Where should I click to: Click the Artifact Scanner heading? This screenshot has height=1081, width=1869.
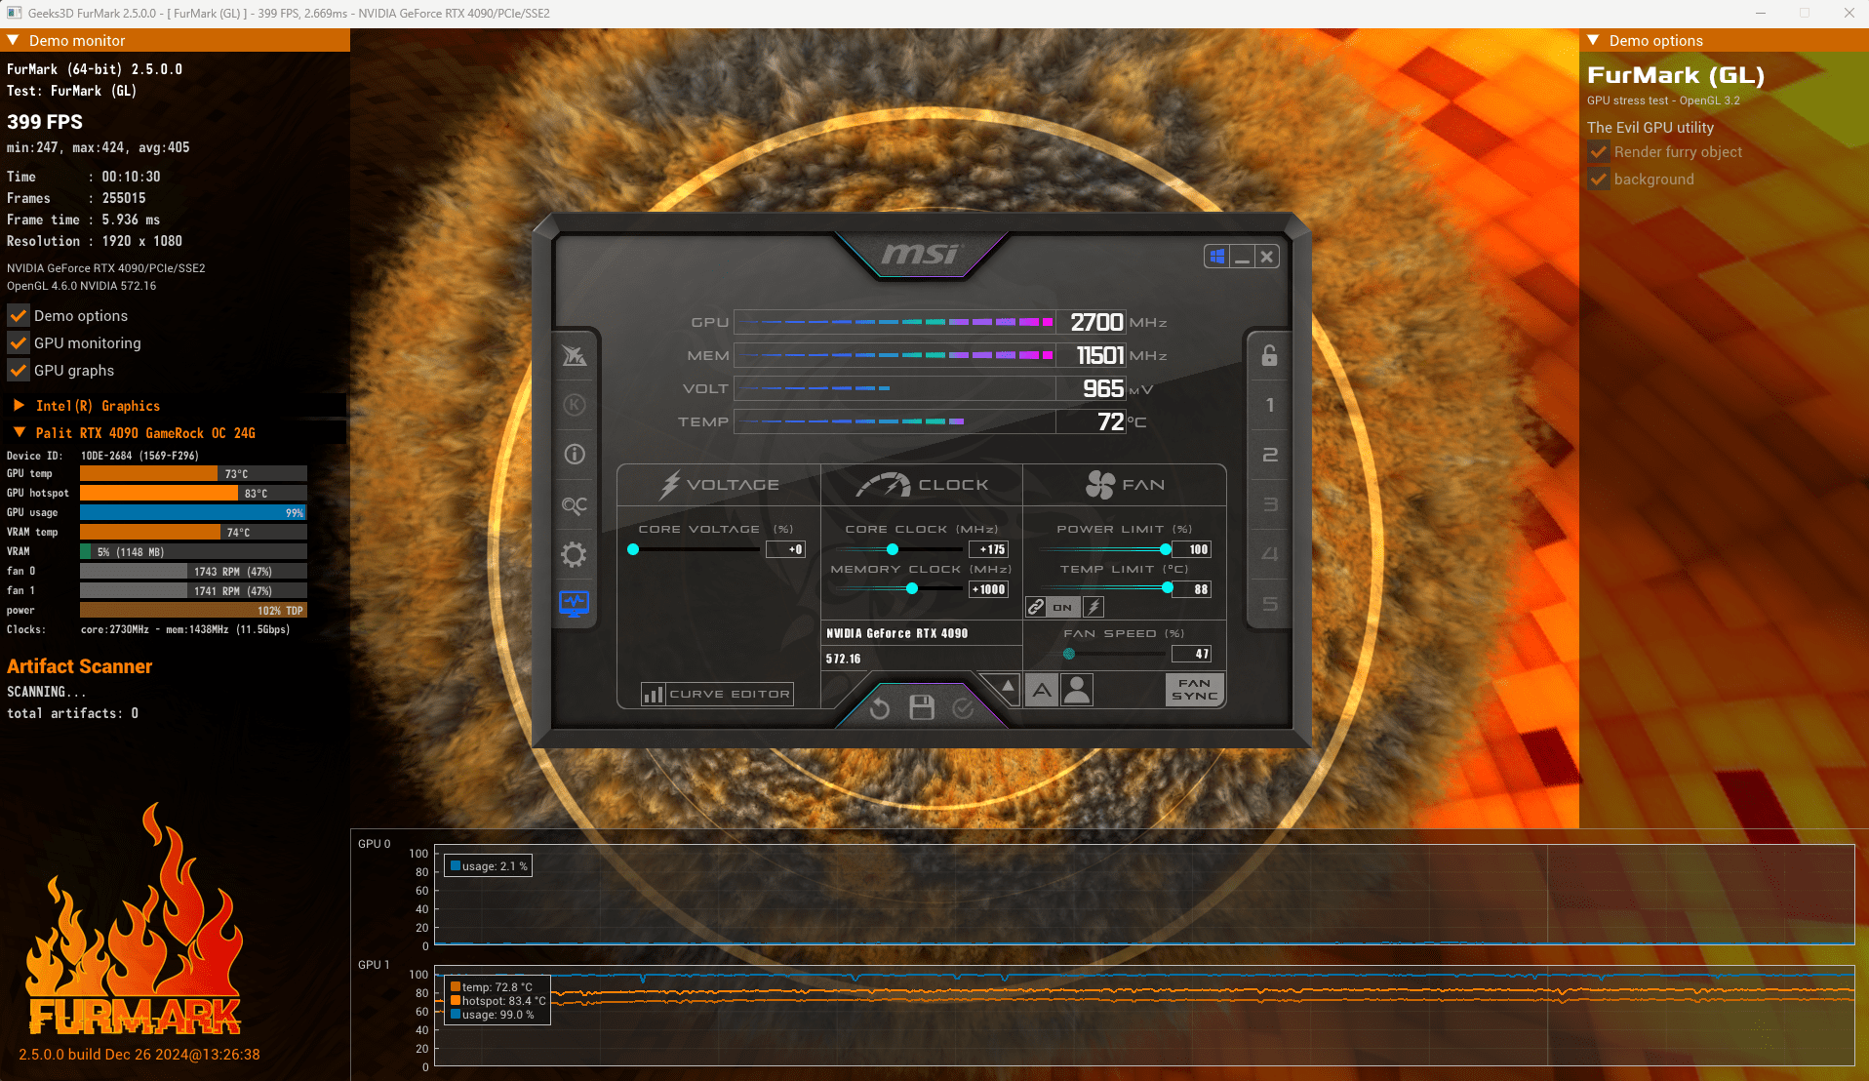tap(80, 666)
